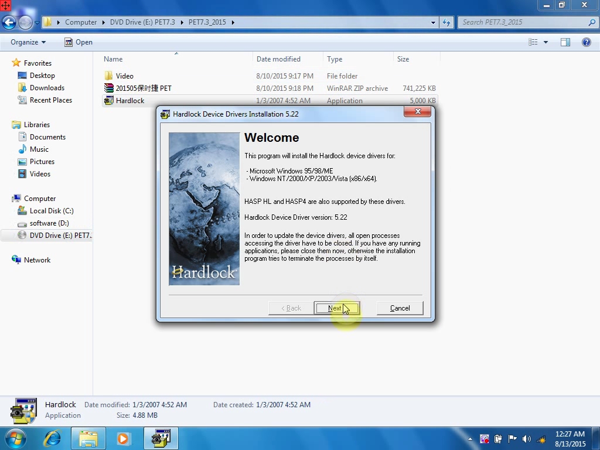Screen dimensions: 600x450
Task: Click Next in the Hardlock installer
Action: click(336, 308)
